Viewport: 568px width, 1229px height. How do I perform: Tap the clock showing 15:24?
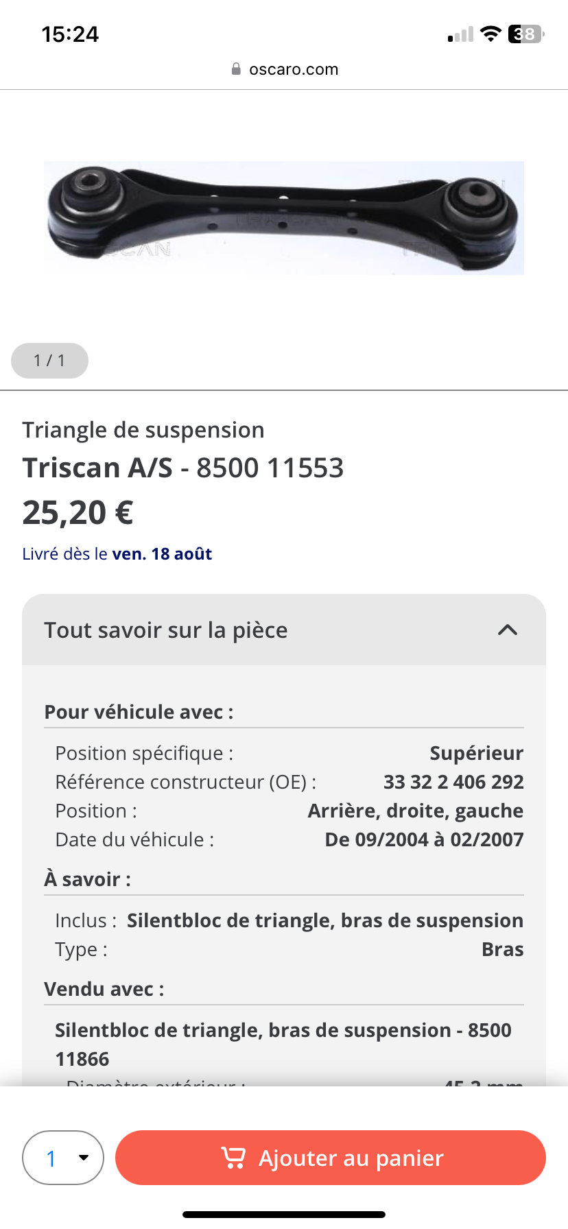70,34
